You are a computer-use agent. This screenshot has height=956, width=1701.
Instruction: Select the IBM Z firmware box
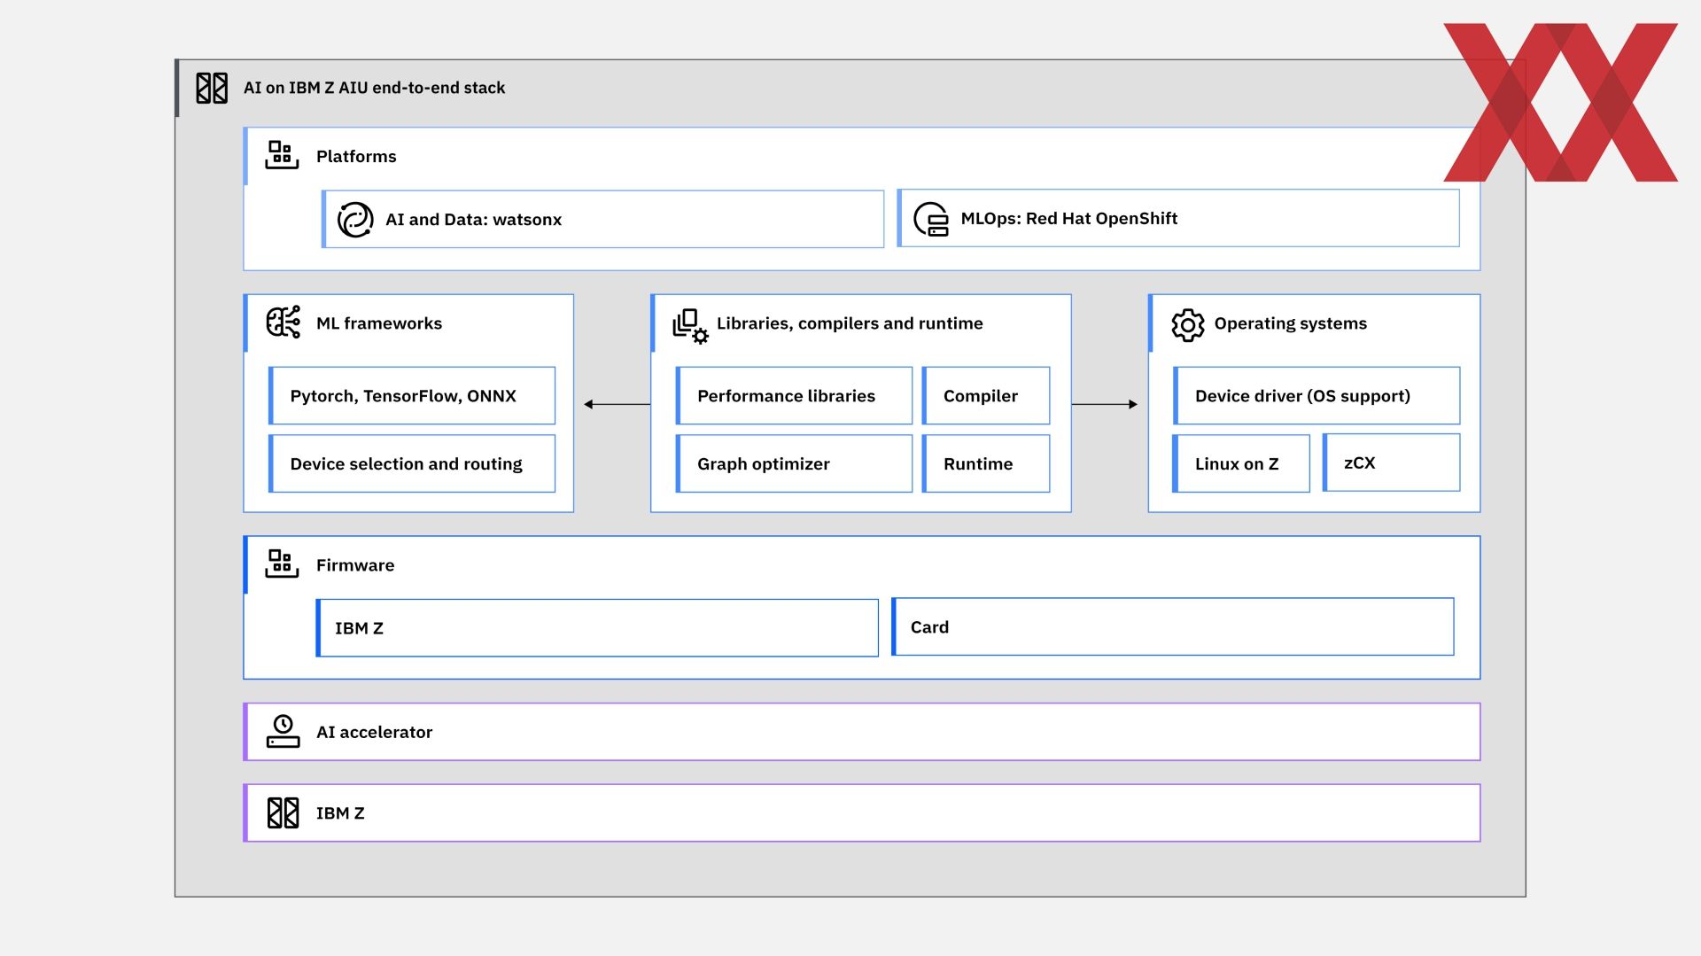coord(597,628)
